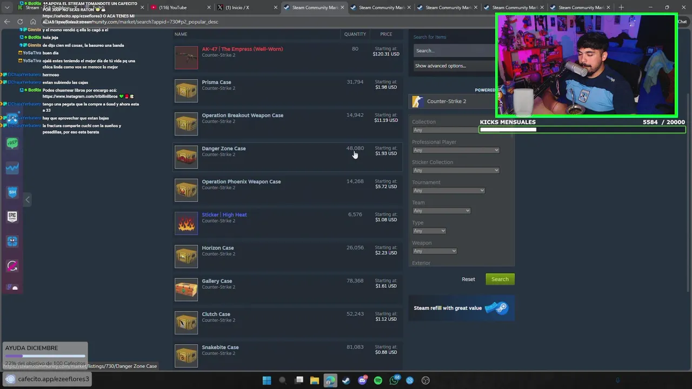Open the Weapon dropdown
Screen dimensions: 692x389
435,251
